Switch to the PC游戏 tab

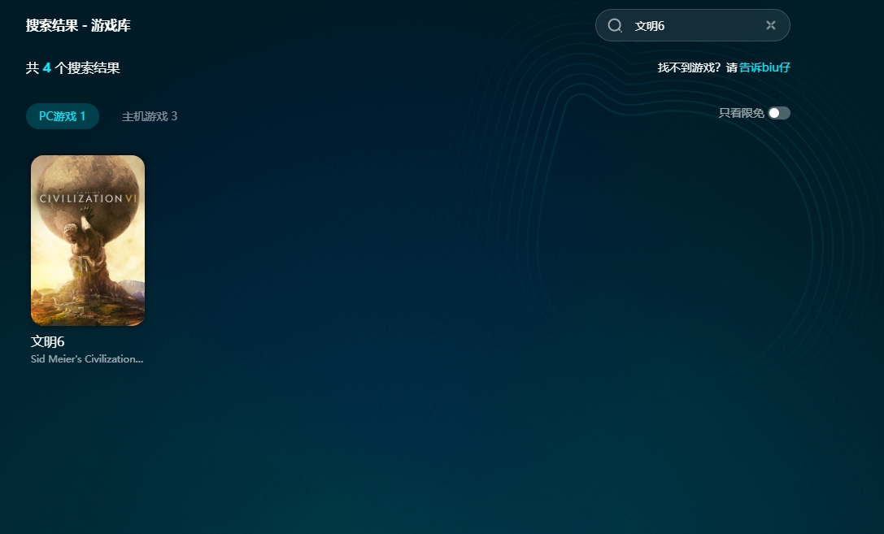click(63, 116)
